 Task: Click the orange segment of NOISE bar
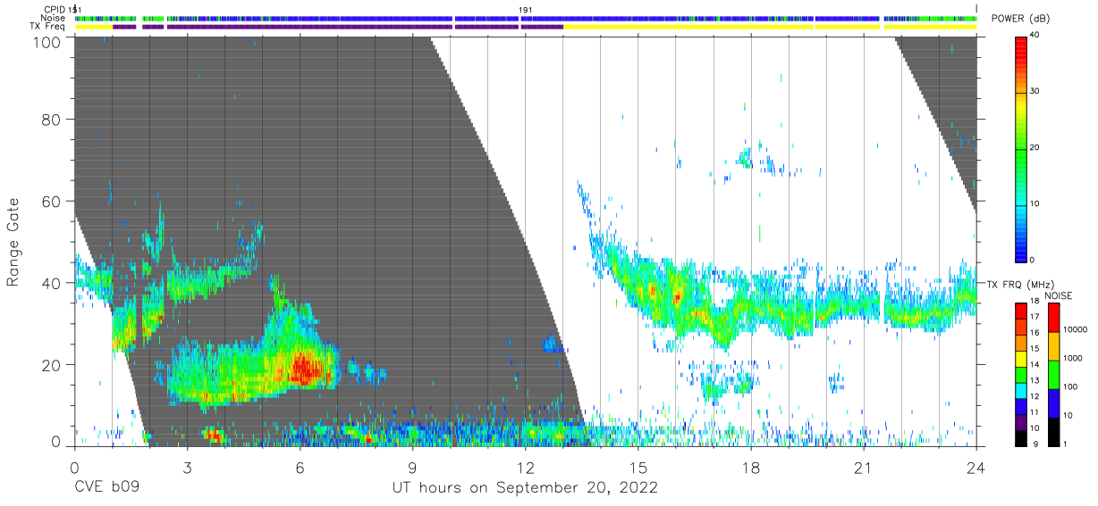click(x=1053, y=345)
